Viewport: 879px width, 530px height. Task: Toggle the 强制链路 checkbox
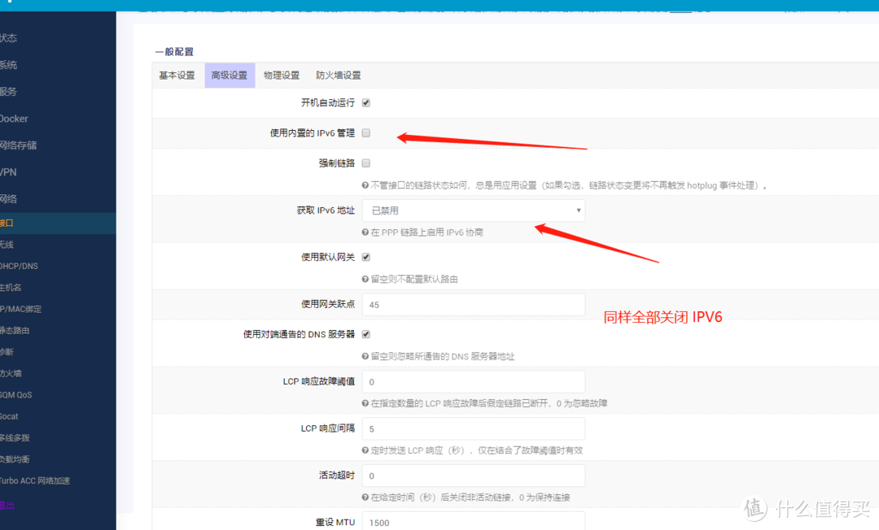pyautogui.click(x=365, y=163)
